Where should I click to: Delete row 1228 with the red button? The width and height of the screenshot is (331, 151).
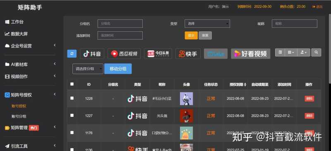[x=309, y=99]
